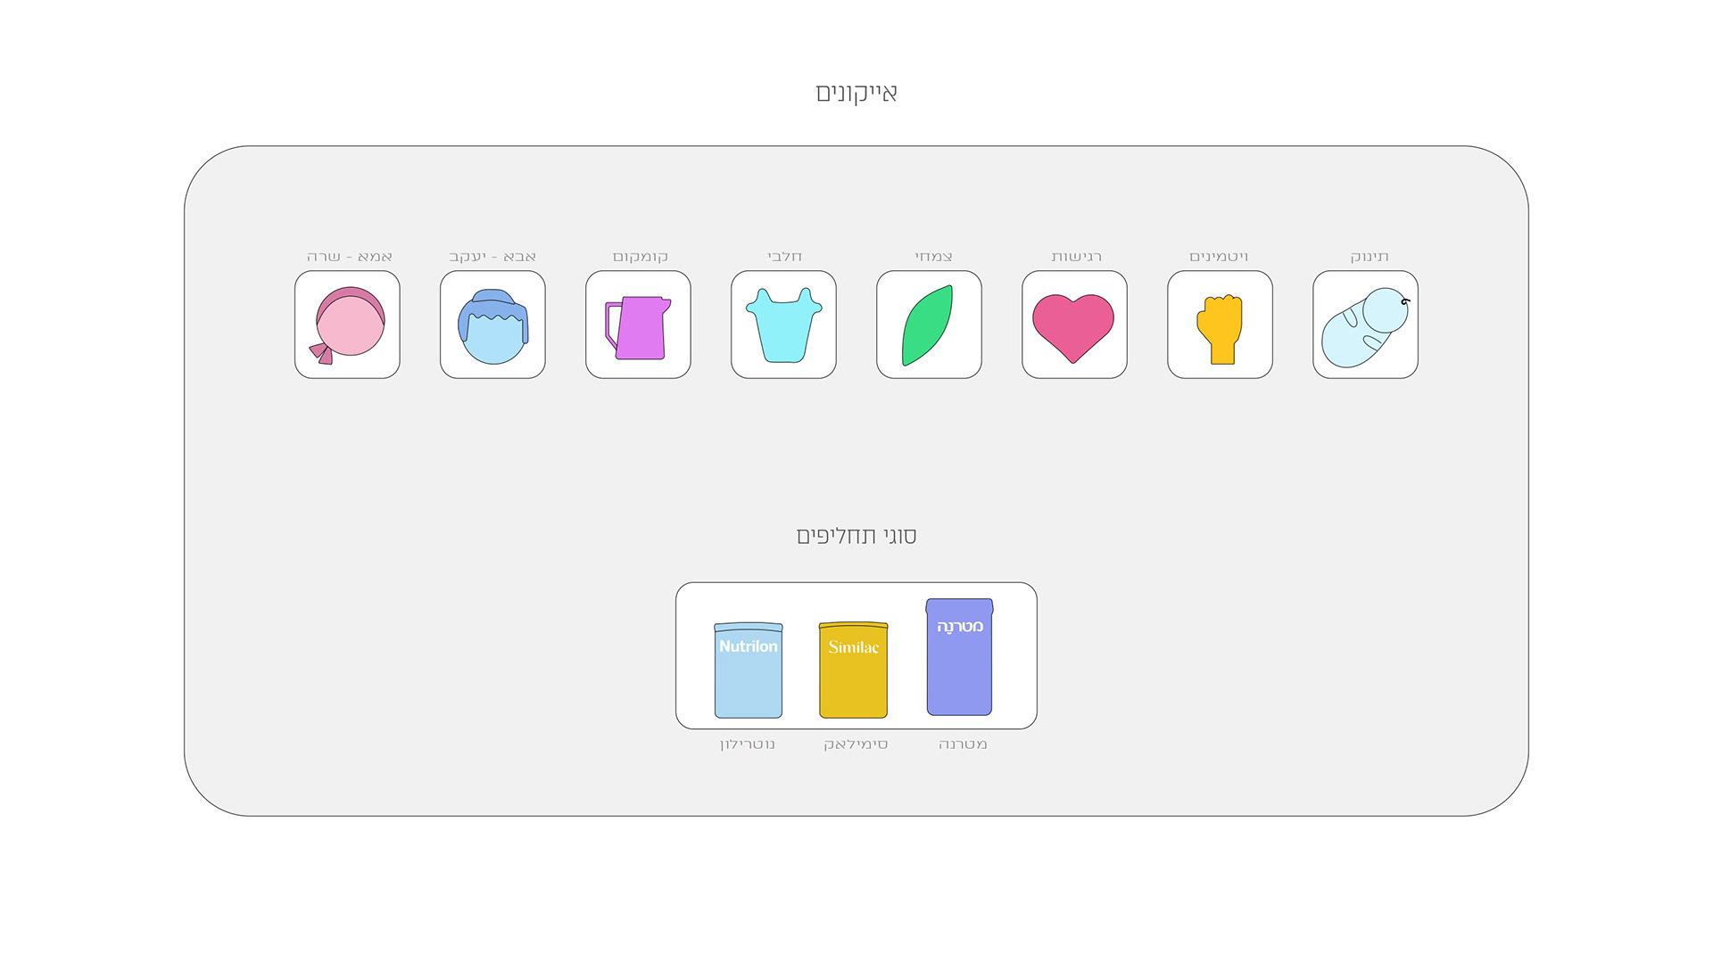This screenshot has width=1713, height=962.
Task: Click the mother Sarah headscarf icon
Action: [347, 325]
